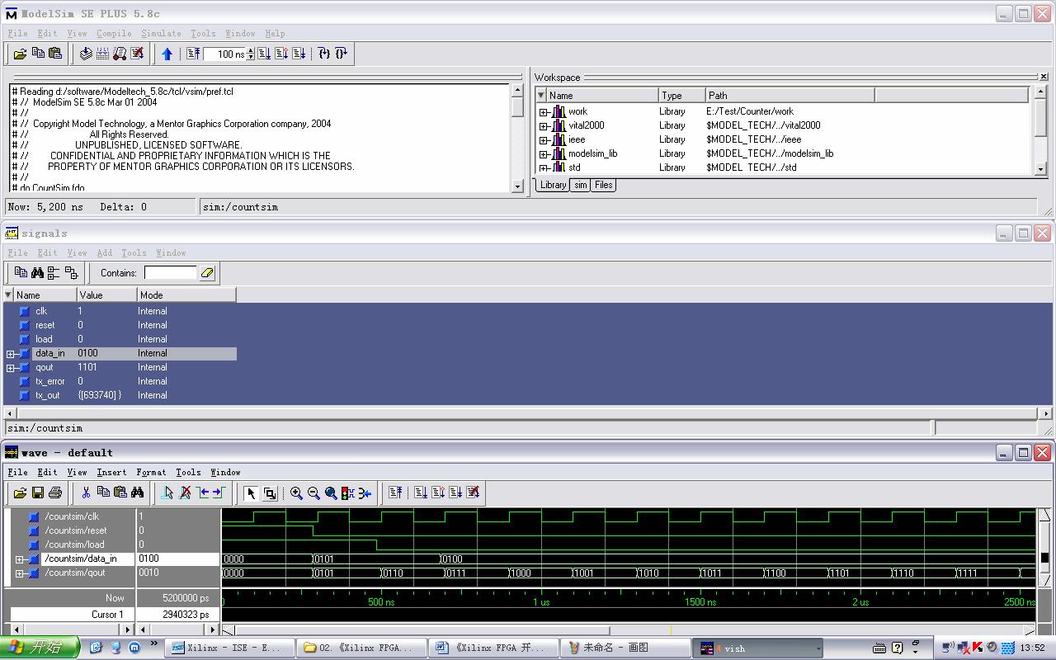Click Type column header in Workspace
The width and height of the screenshot is (1056, 660).
click(682, 96)
